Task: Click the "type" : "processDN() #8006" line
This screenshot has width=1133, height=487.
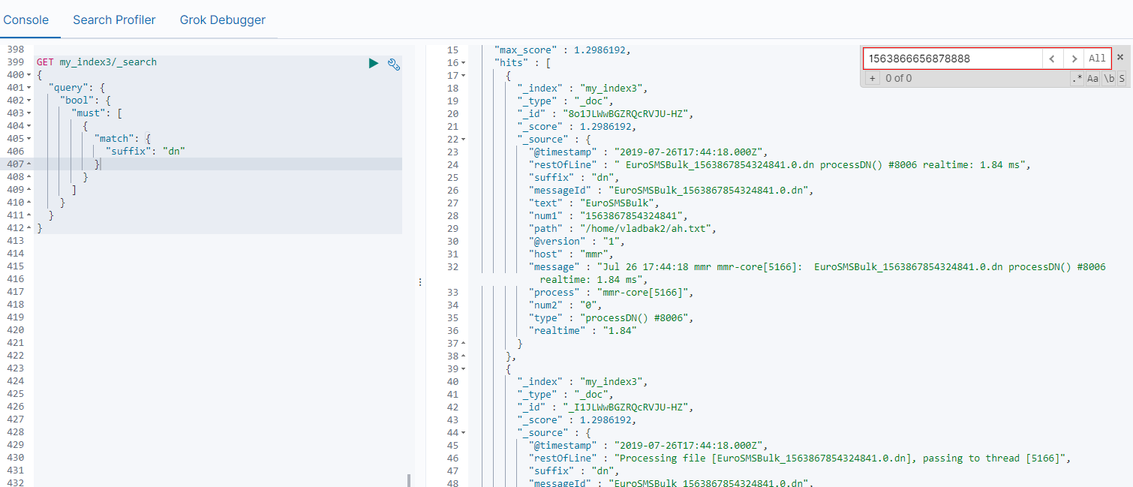Action: [612, 318]
